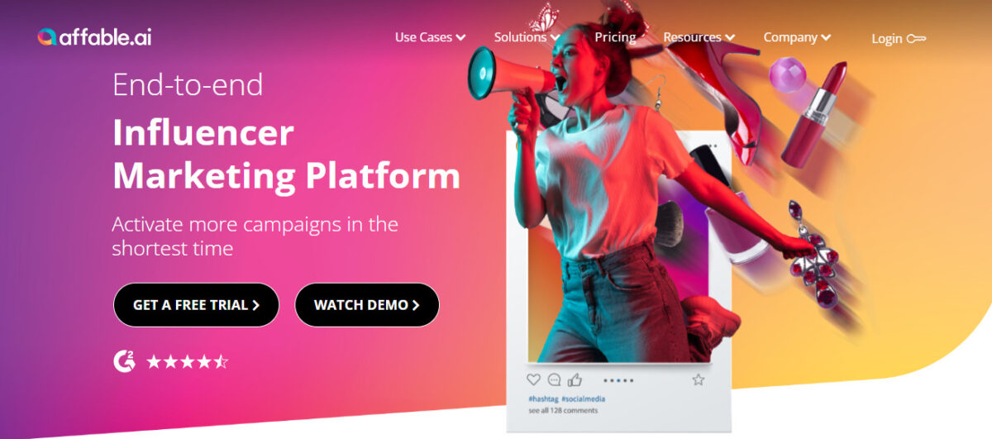Click the #hashtag link on post

pos(542,399)
